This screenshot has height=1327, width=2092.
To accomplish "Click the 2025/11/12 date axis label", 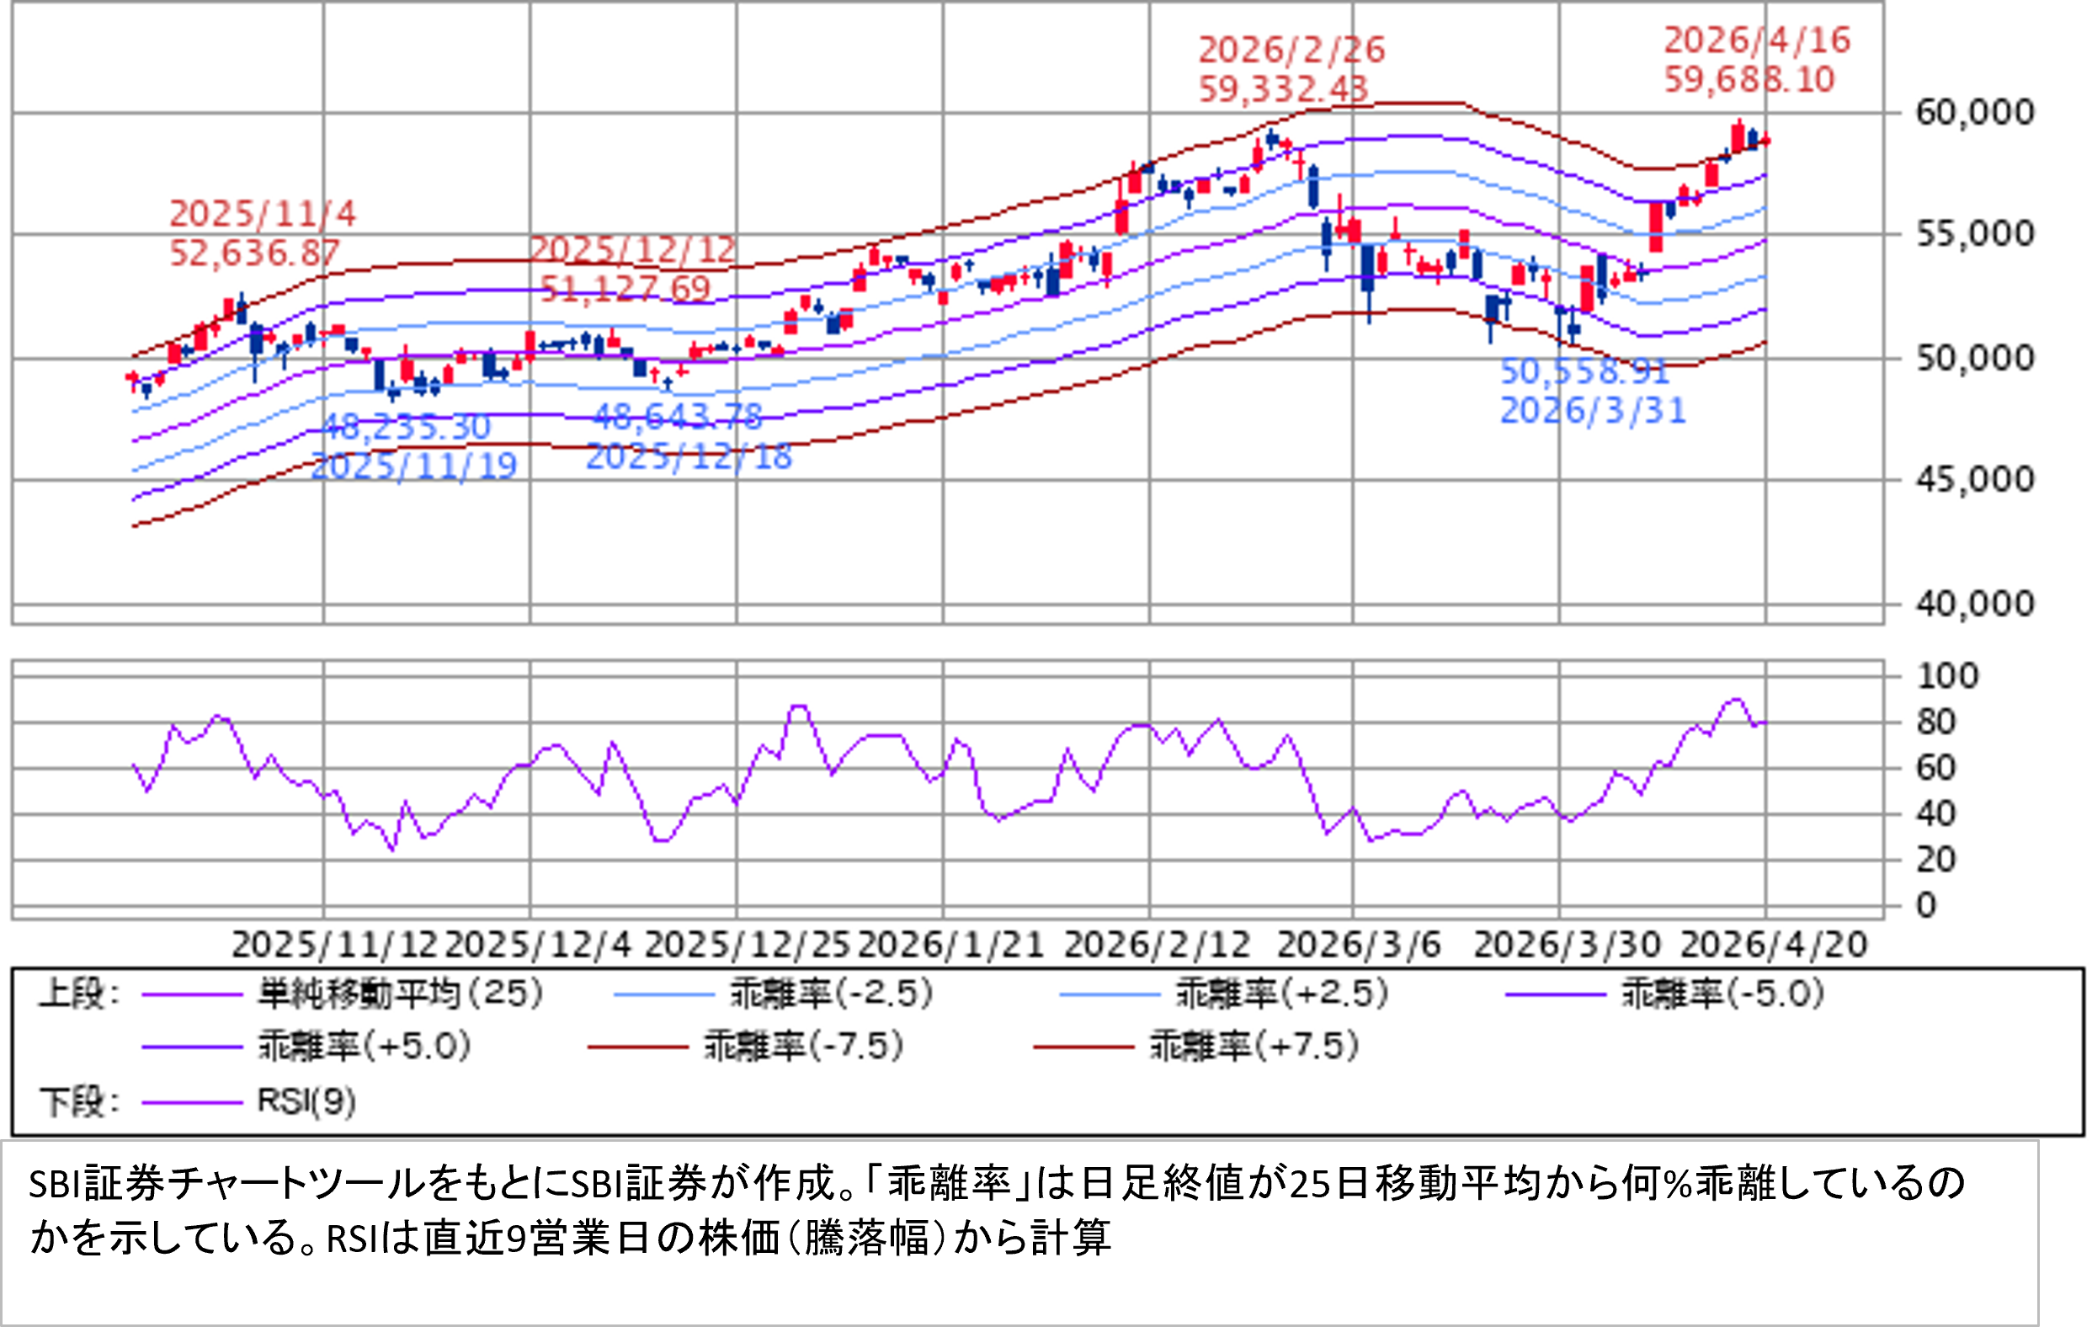I will (334, 945).
